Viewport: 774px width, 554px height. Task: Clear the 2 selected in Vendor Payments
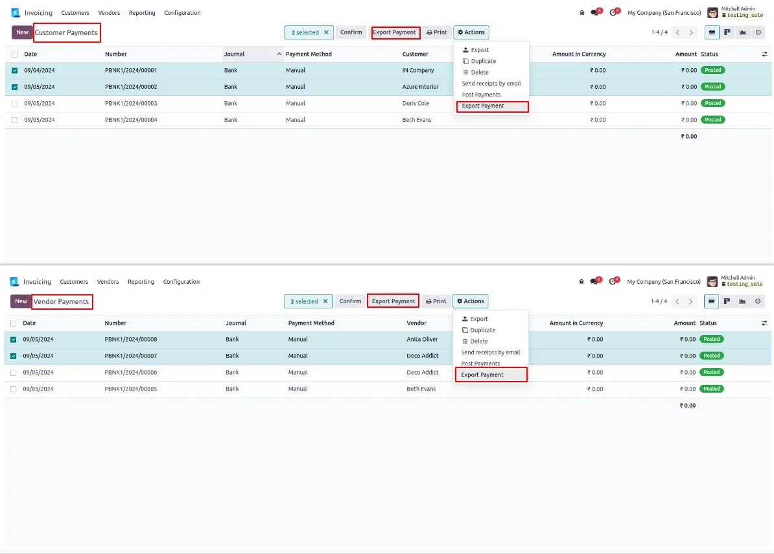(325, 301)
